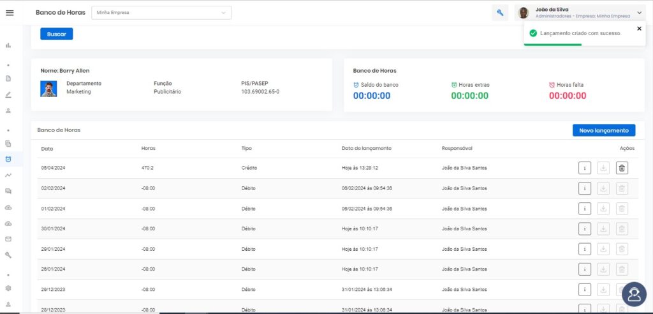
Task: Open the support headset chat bubble
Action: point(634,294)
